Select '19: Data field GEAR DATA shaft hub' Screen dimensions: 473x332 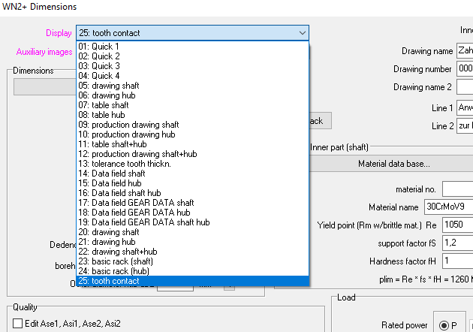click(143, 222)
